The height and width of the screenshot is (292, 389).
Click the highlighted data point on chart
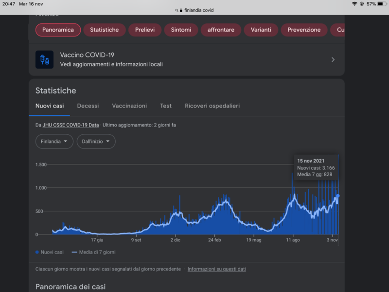point(338,196)
